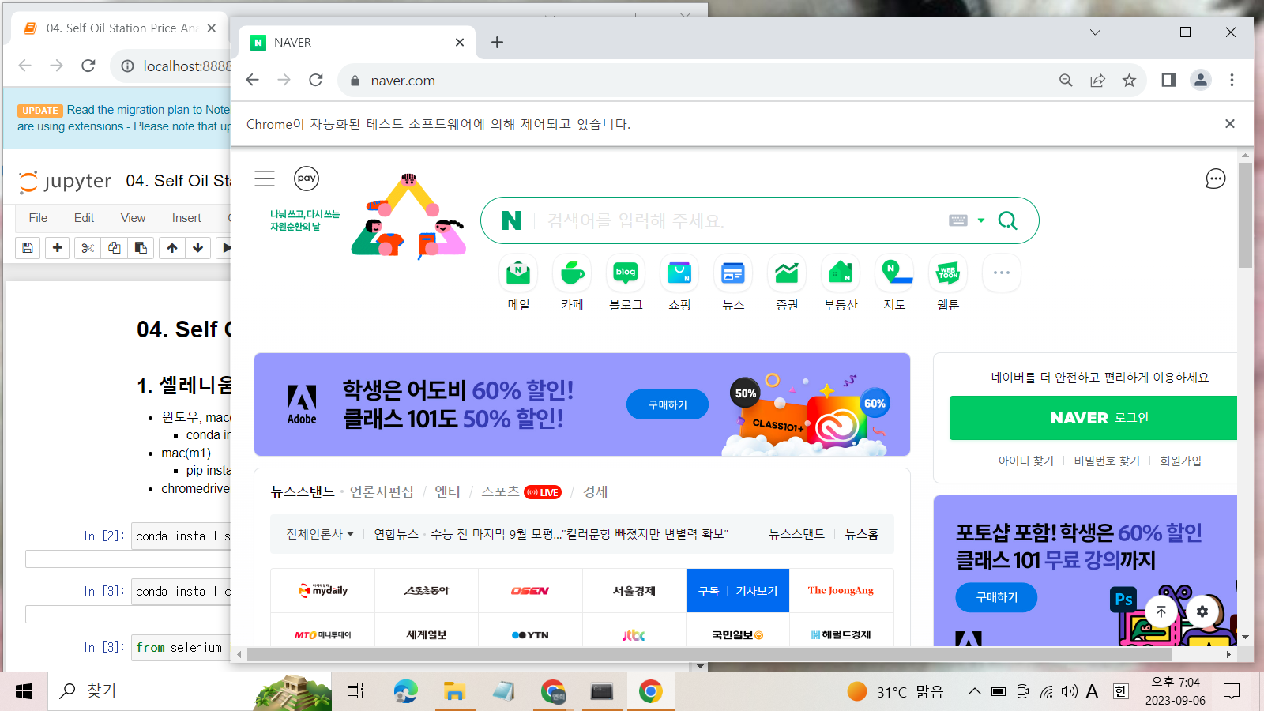Open The JoongAng news tile
The image size is (1264, 711).
tap(841, 590)
